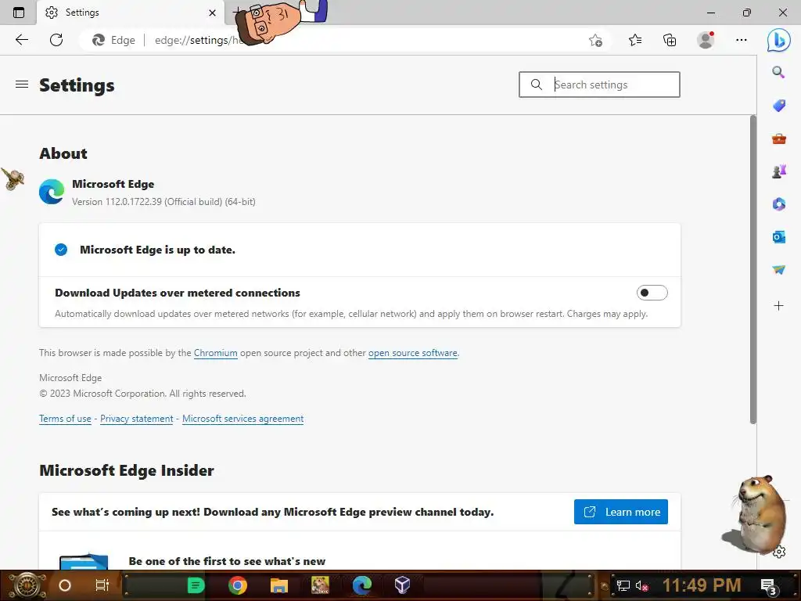Image resolution: width=801 pixels, height=601 pixels.
Task: Open the profile avatar icon
Action: click(x=706, y=40)
